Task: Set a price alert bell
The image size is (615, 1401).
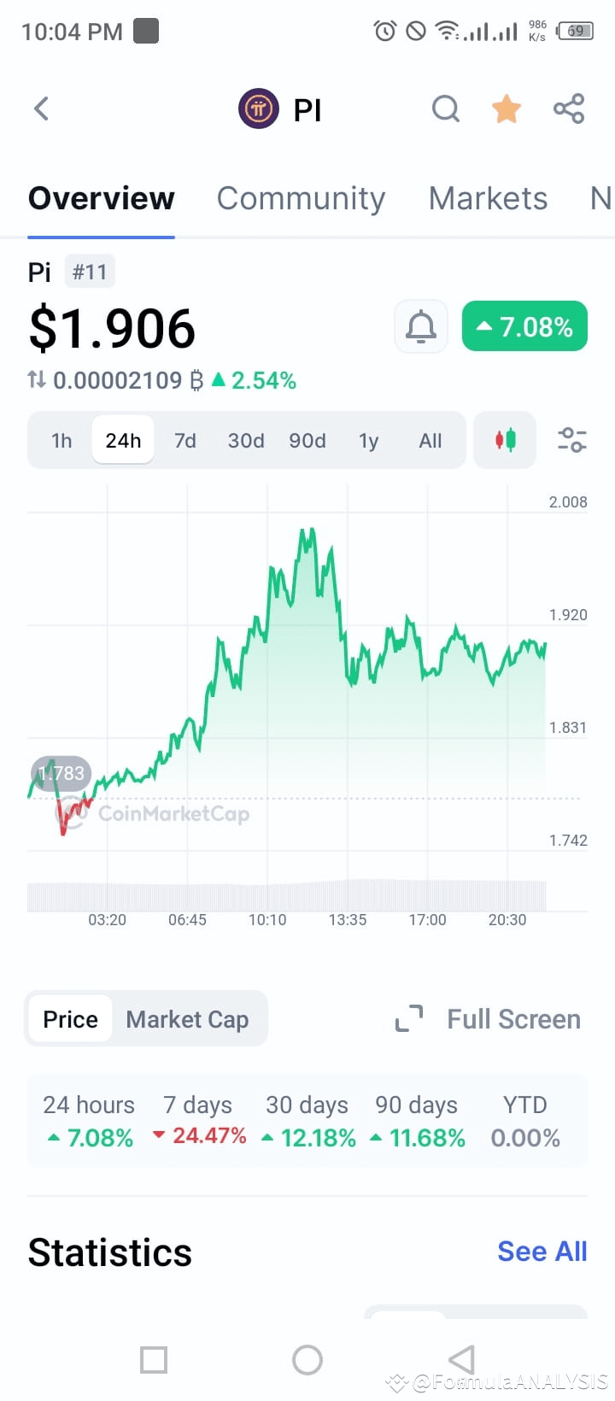Action: coord(421,326)
